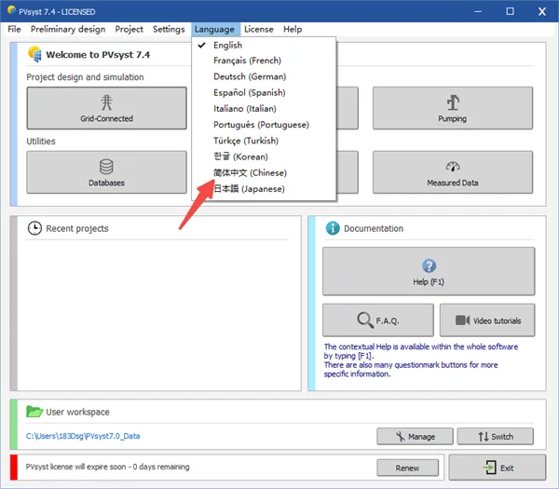
Task: Click the PVsyst sun logo in Welcome header
Action: coord(35,54)
